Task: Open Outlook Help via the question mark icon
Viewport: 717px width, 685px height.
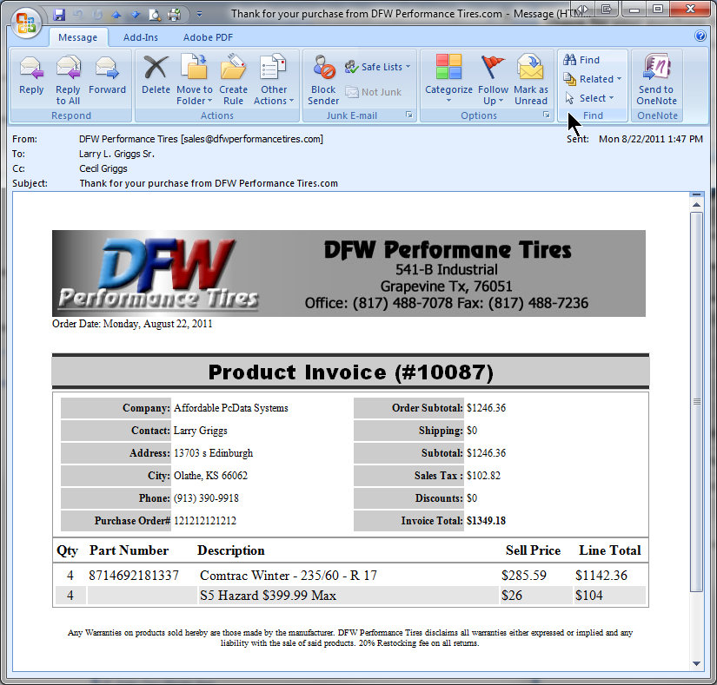Action: click(700, 36)
